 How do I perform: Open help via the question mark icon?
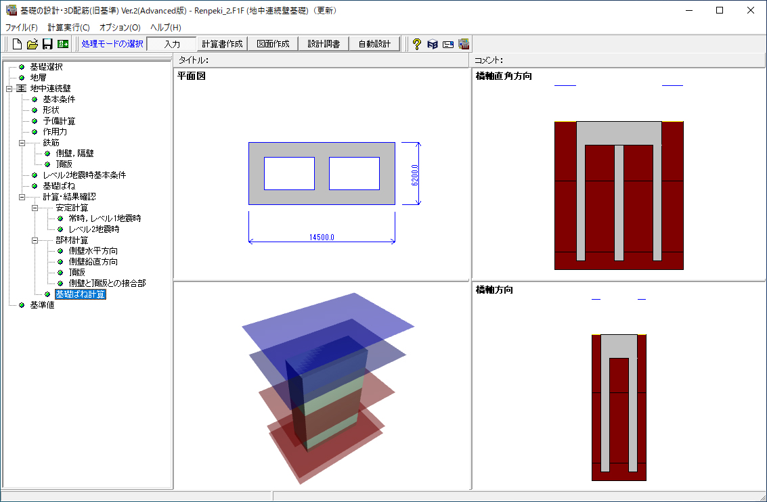tap(417, 44)
